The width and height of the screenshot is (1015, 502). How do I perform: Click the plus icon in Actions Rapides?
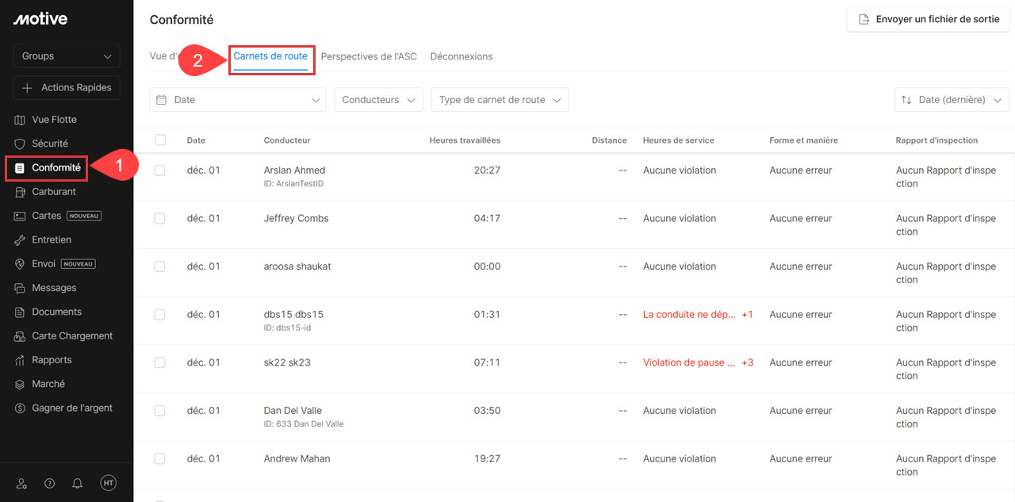(x=28, y=88)
